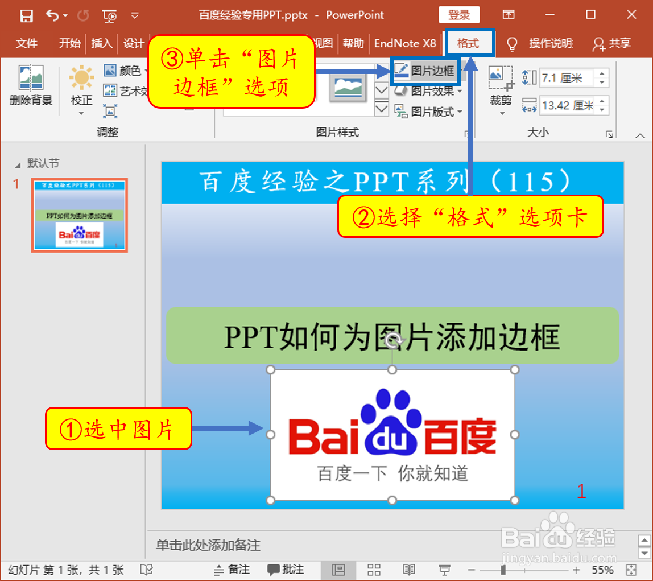Click the green title box on the slide
The height and width of the screenshot is (581, 653).
pyautogui.click(x=392, y=336)
